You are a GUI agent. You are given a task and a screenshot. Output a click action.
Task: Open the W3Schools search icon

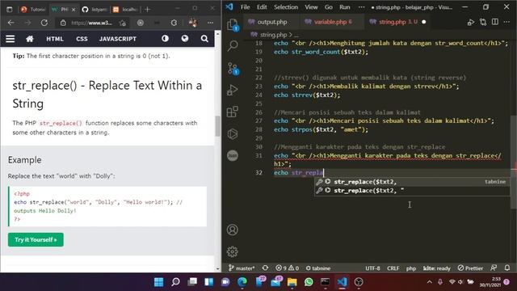pos(204,39)
